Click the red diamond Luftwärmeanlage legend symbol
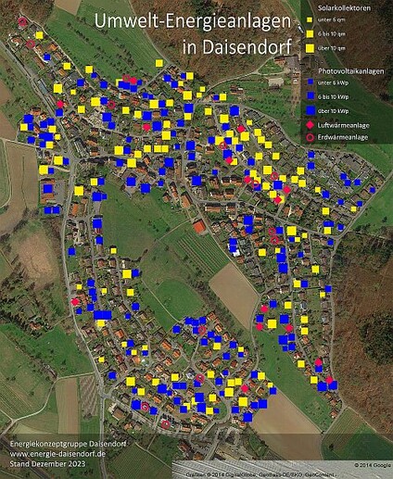The width and height of the screenshot is (393, 479). pyautogui.click(x=310, y=125)
